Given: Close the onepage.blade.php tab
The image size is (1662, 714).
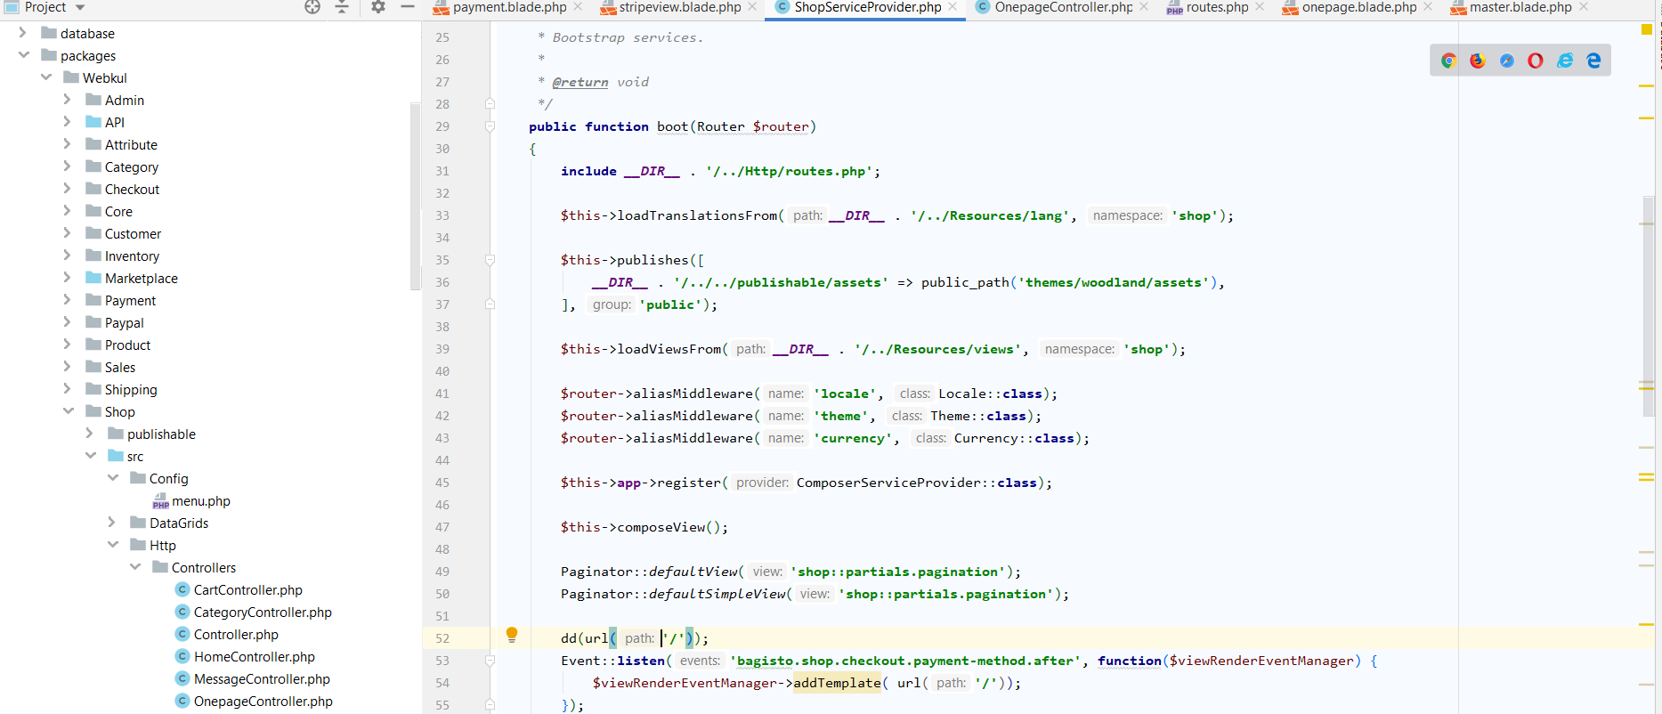Looking at the screenshot, I should (x=1428, y=7).
